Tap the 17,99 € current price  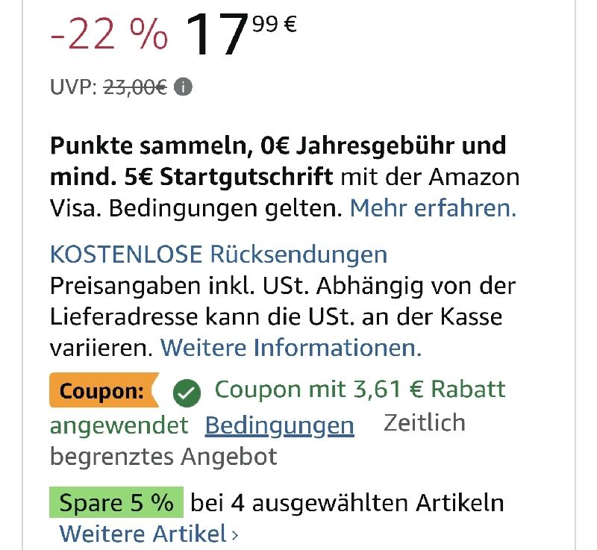click(241, 34)
